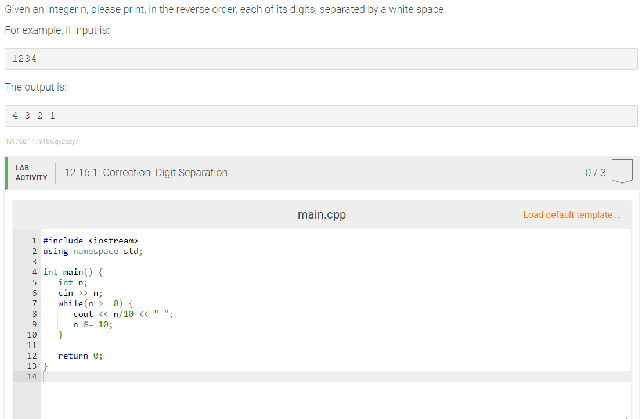Click the int main() declaration line

73,272
